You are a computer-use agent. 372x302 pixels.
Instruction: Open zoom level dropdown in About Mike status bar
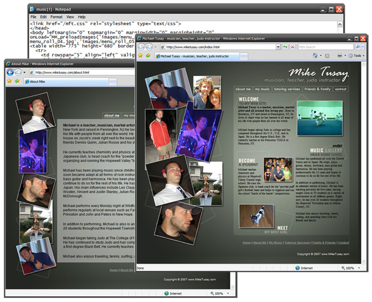[228, 293]
